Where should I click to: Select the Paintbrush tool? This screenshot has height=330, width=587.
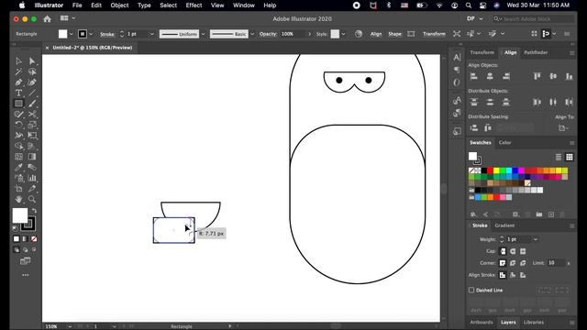click(32, 104)
